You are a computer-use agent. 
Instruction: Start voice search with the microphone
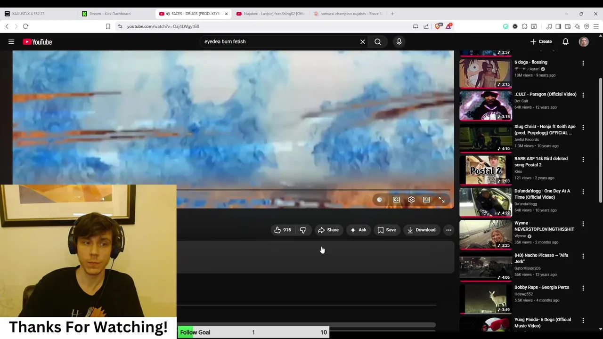399,42
